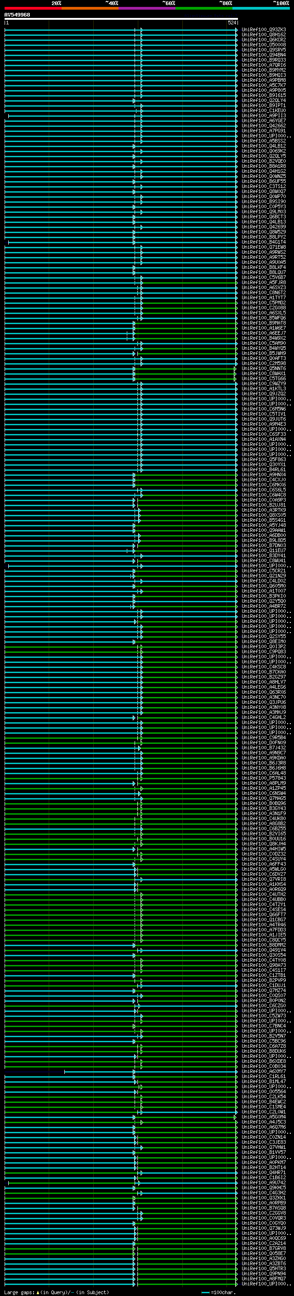This screenshot has width=294, height=1296.
Task: Select hit UniRef100_Q6KCR2
Action: tap(264, 40)
